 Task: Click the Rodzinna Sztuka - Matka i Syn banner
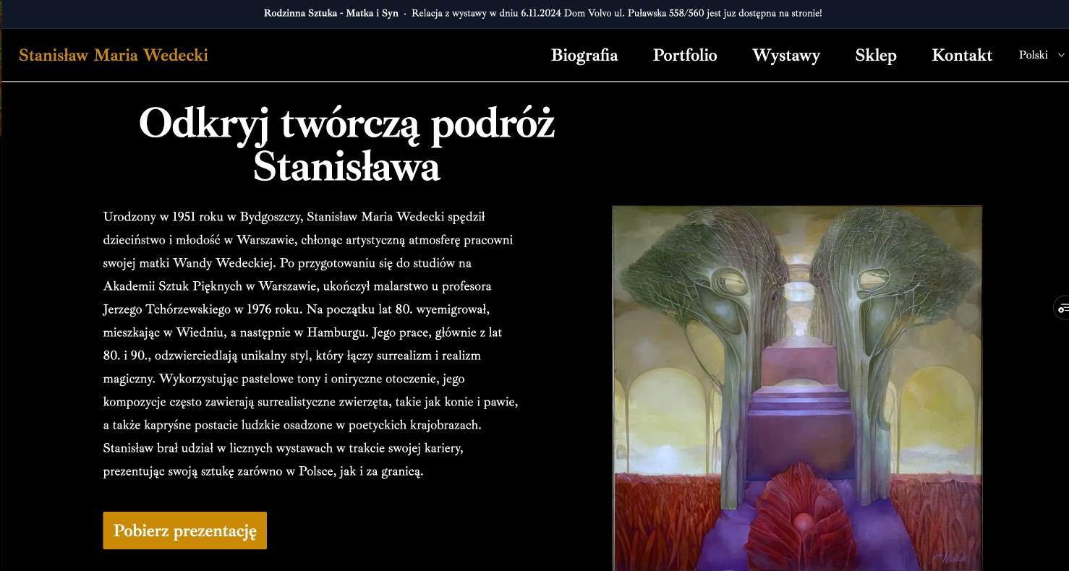click(331, 13)
